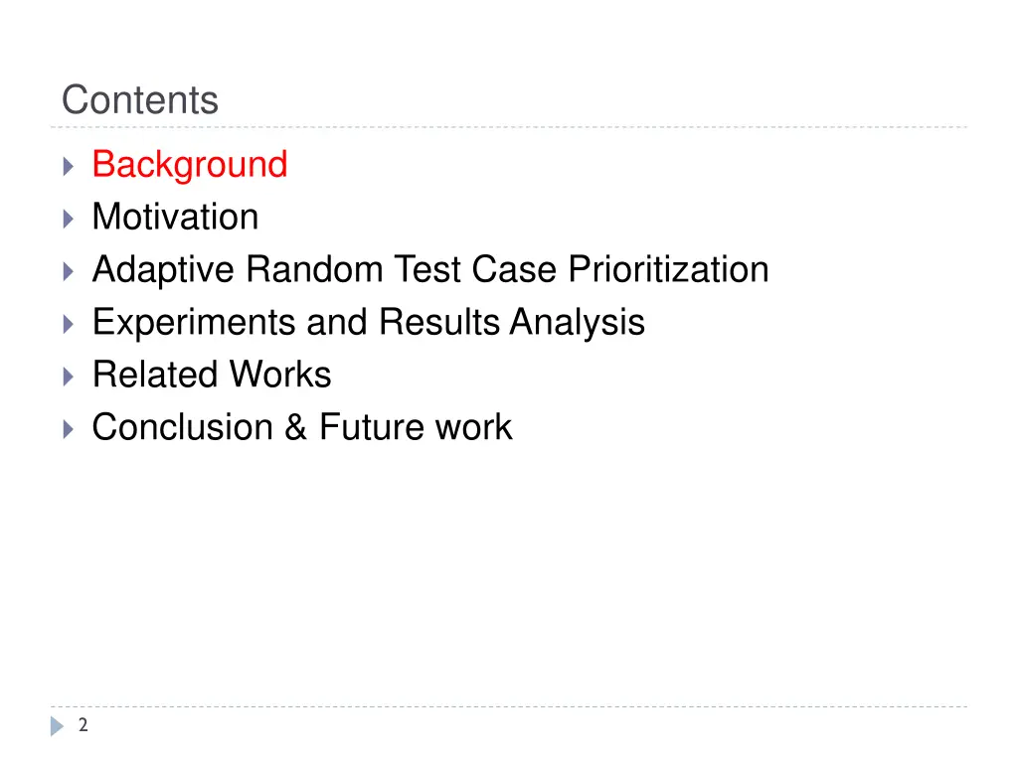1018x763 pixels.
Task: Click the bullet before Adaptive Random Test Case Prioritization
Action: (x=69, y=271)
